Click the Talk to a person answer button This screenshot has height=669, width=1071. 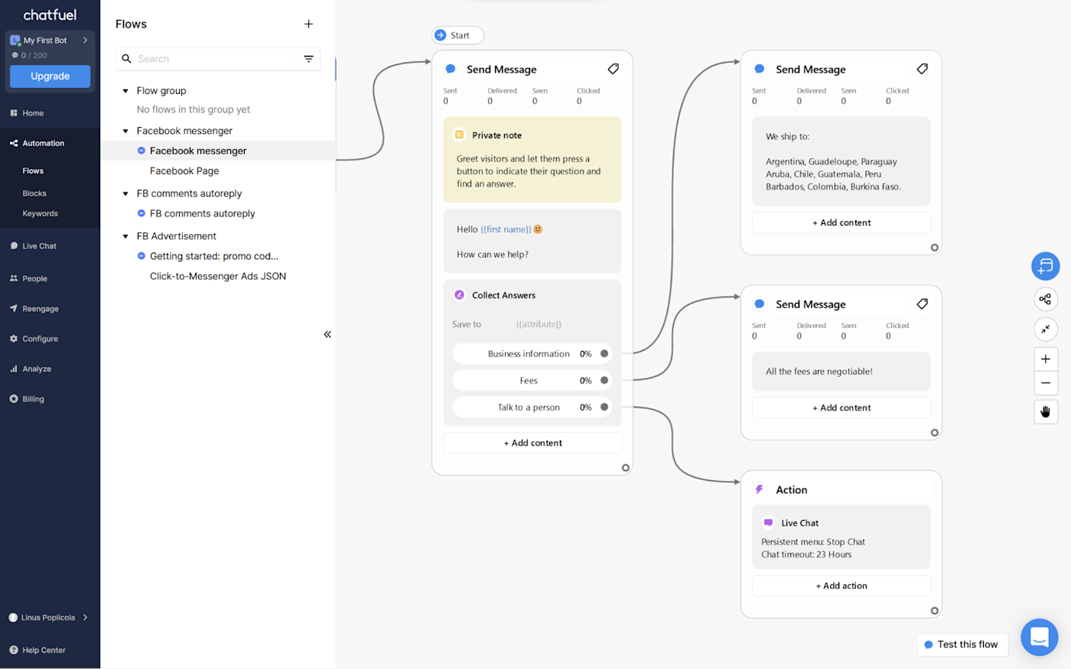(532, 408)
